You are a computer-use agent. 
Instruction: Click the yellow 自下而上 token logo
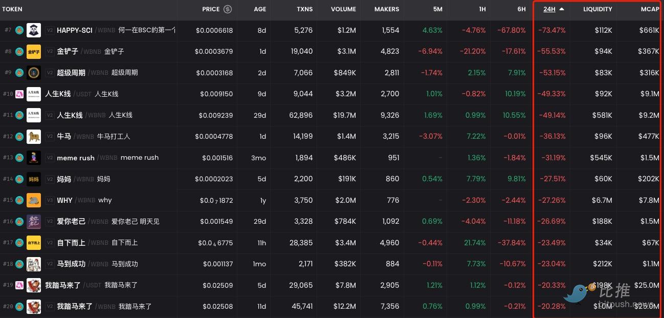[x=34, y=243]
